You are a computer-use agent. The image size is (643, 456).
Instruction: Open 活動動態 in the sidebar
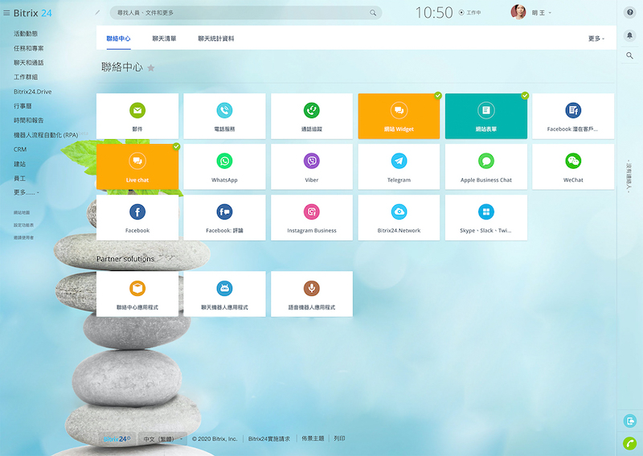pos(26,34)
